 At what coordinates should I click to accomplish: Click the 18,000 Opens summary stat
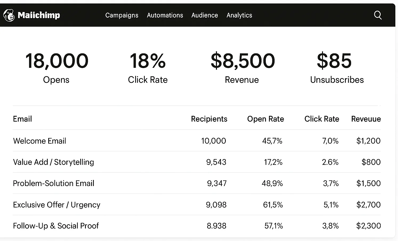(x=57, y=67)
